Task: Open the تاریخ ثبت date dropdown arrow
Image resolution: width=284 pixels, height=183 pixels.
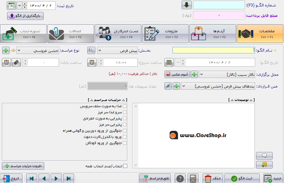Action: [x=20, y=6]
